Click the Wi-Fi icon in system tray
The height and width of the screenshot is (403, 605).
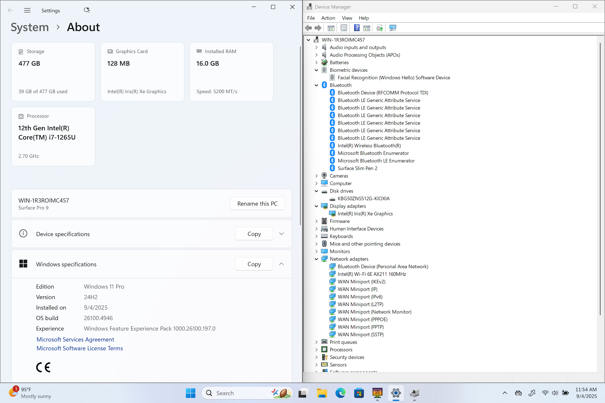click(x=545, y=393)
